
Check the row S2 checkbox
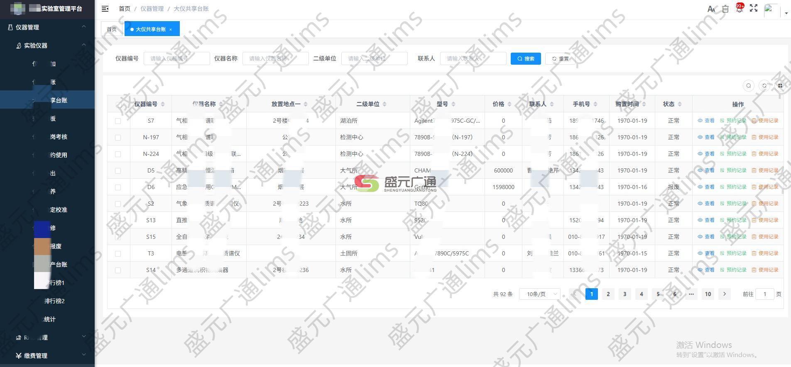pyautogui.click(x=118, y=204)
